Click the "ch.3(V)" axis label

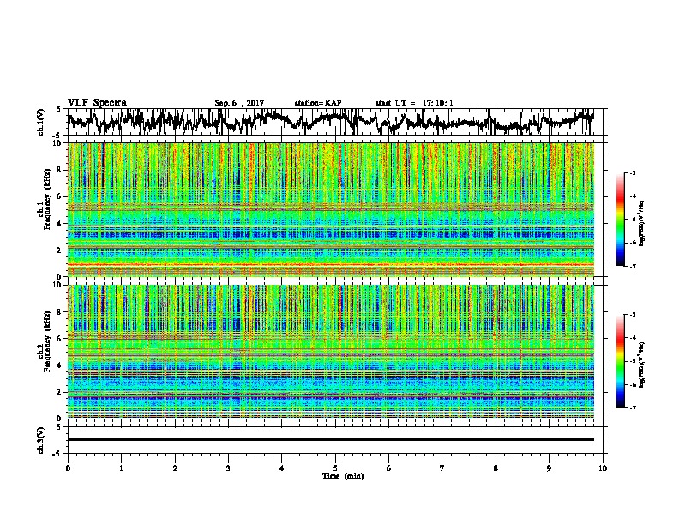pos(40,440)
